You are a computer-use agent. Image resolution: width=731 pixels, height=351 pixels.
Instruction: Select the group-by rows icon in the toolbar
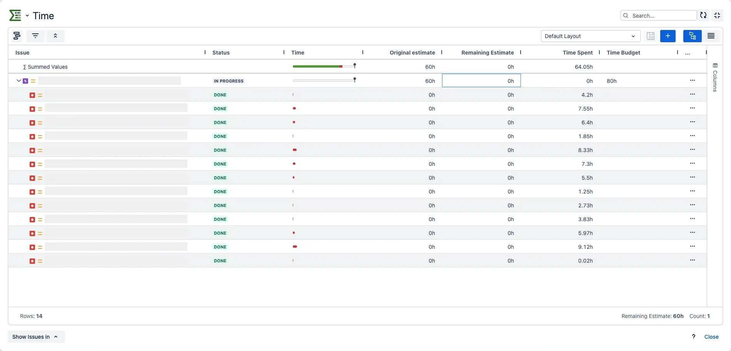point(17,36)
